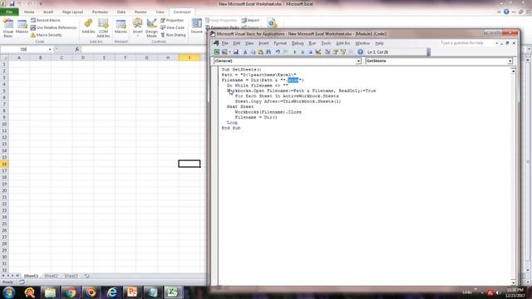The height and width of the screenshot is (299, 532).
Task: Click Record Macro in the ribbon
Action: pyautogui.click(x=45, y=20)
